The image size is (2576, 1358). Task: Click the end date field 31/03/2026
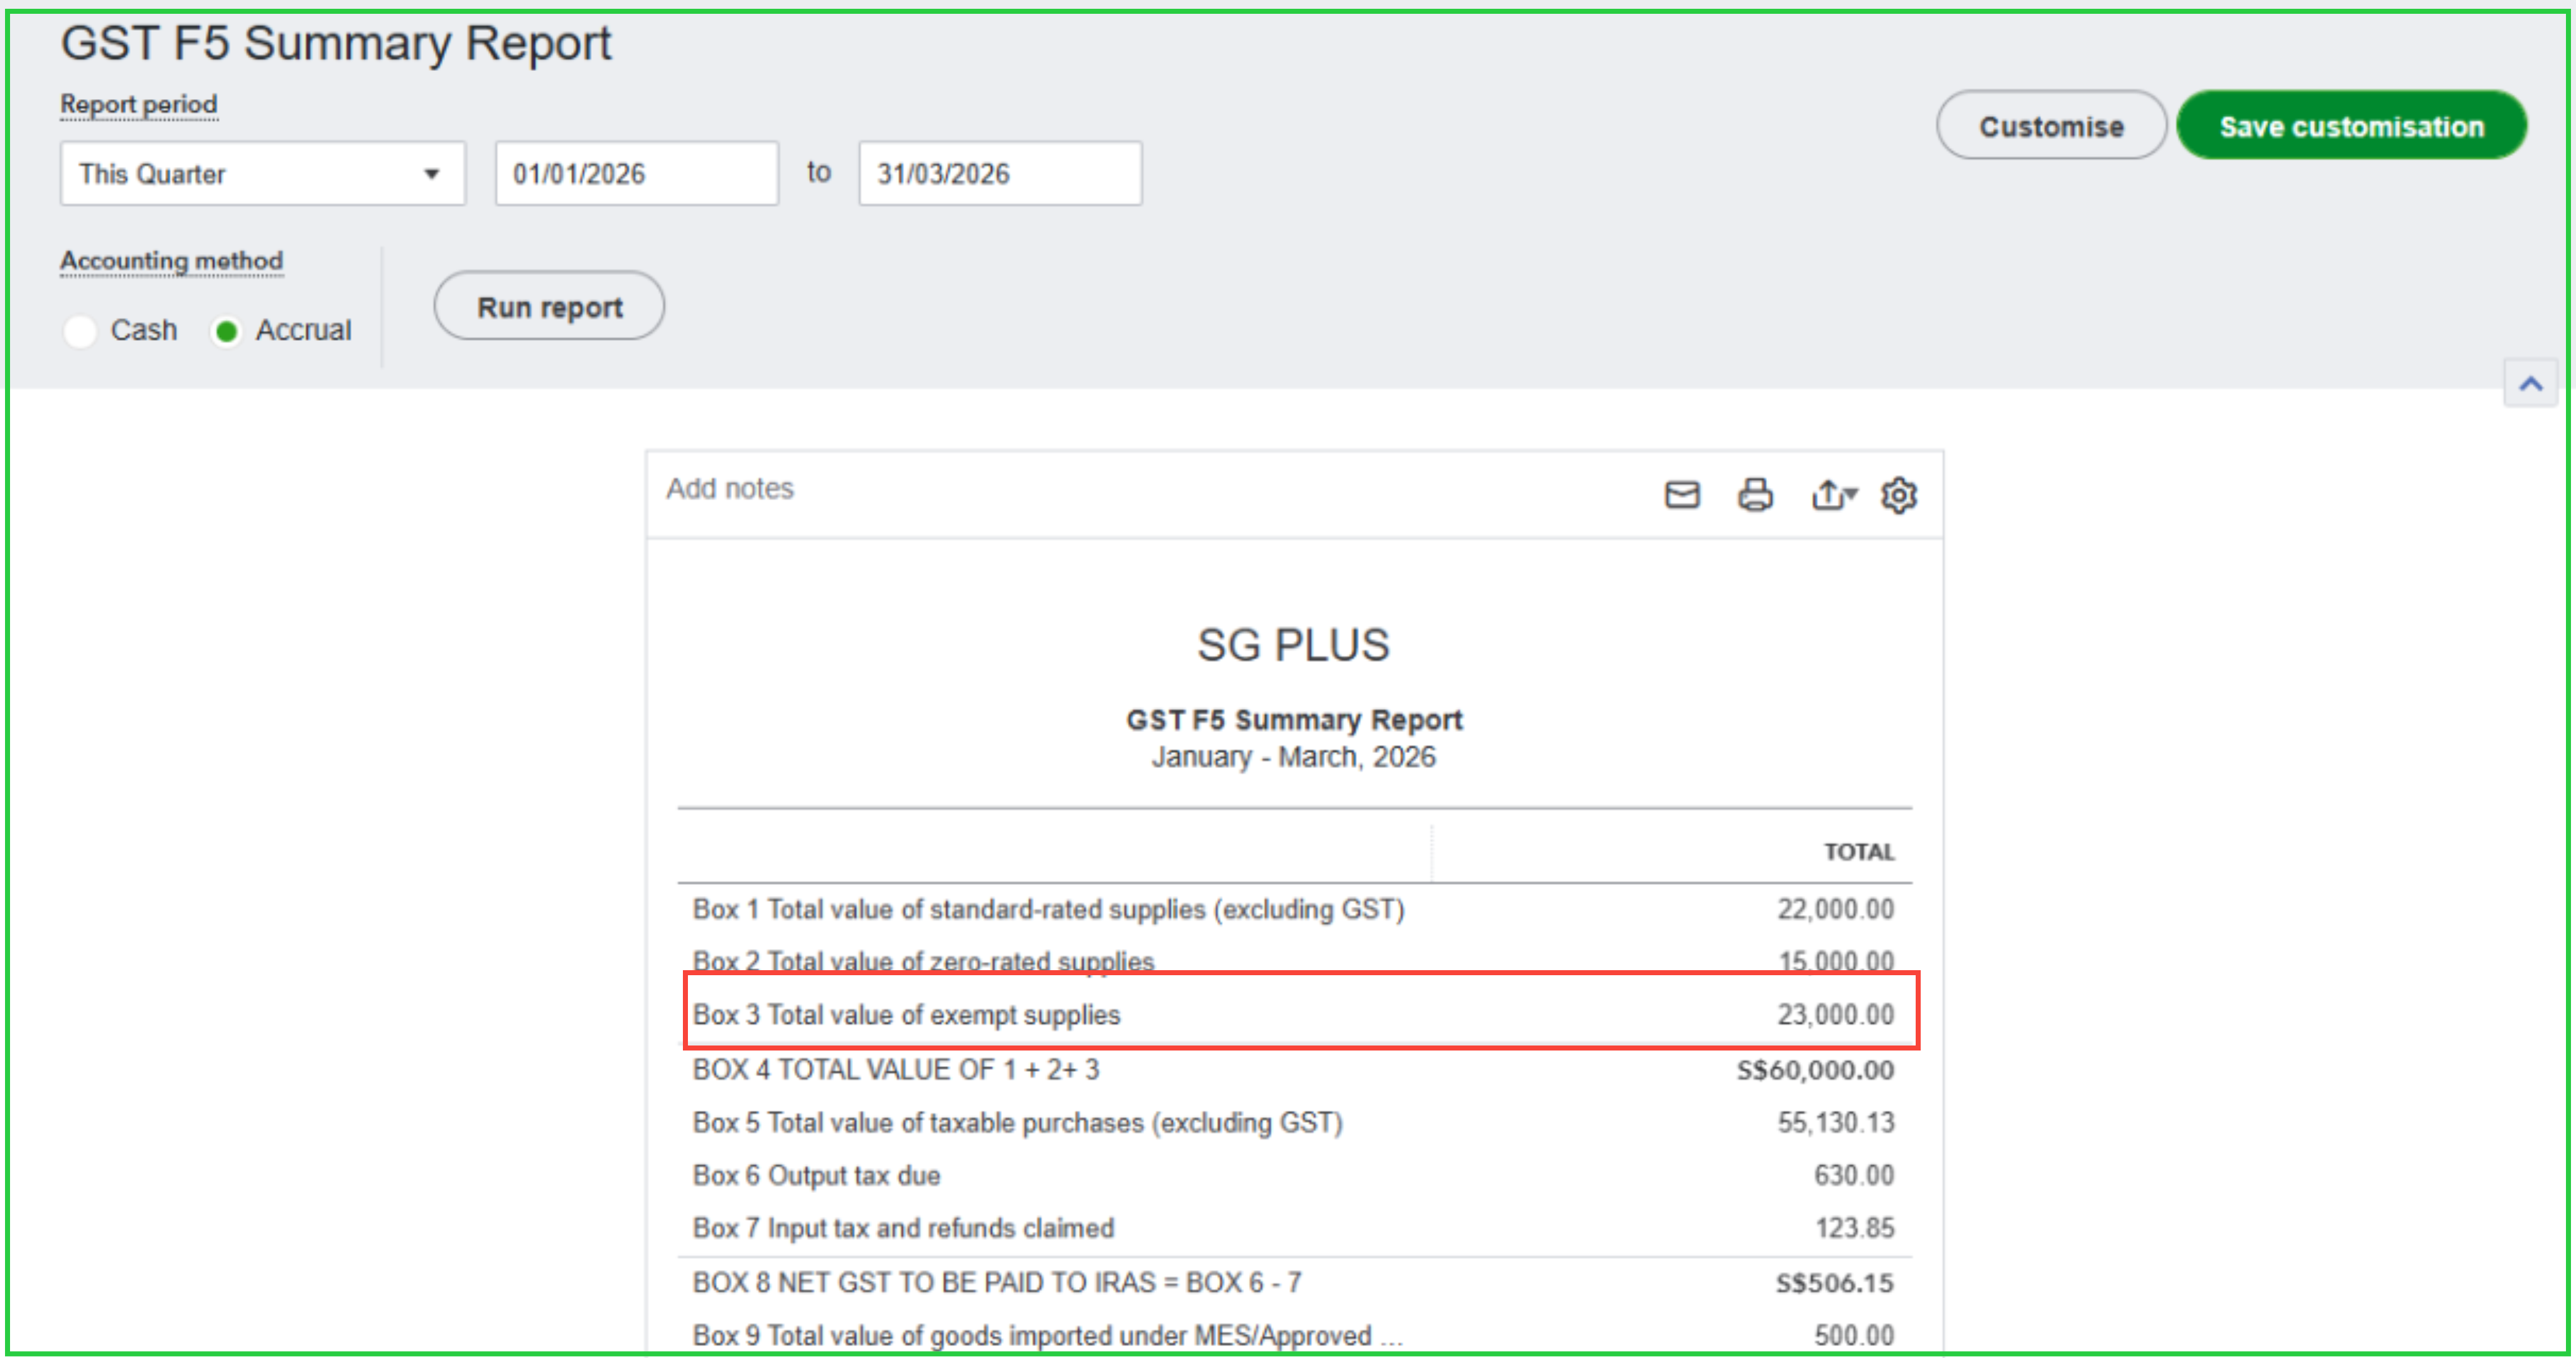click(999, 174)
